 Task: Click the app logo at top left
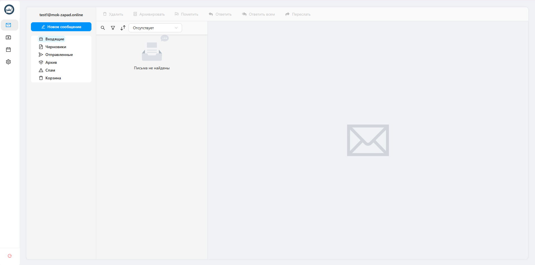[9, 9]
